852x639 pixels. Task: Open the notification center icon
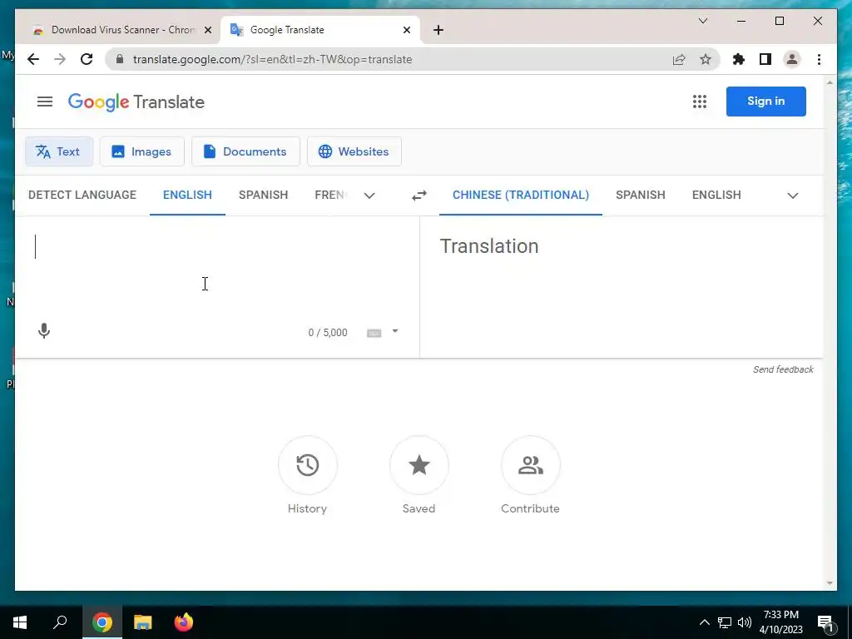click(825, 623)
